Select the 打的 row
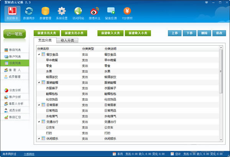Screen dimensions: 230x157 pos(128,133)
